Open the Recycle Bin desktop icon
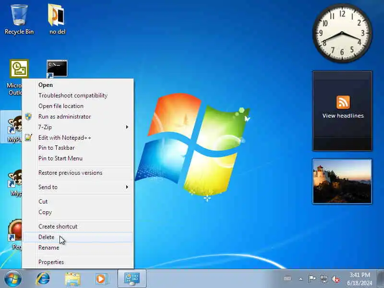This screenshot has height=288, width=384. tap(19, 20)
